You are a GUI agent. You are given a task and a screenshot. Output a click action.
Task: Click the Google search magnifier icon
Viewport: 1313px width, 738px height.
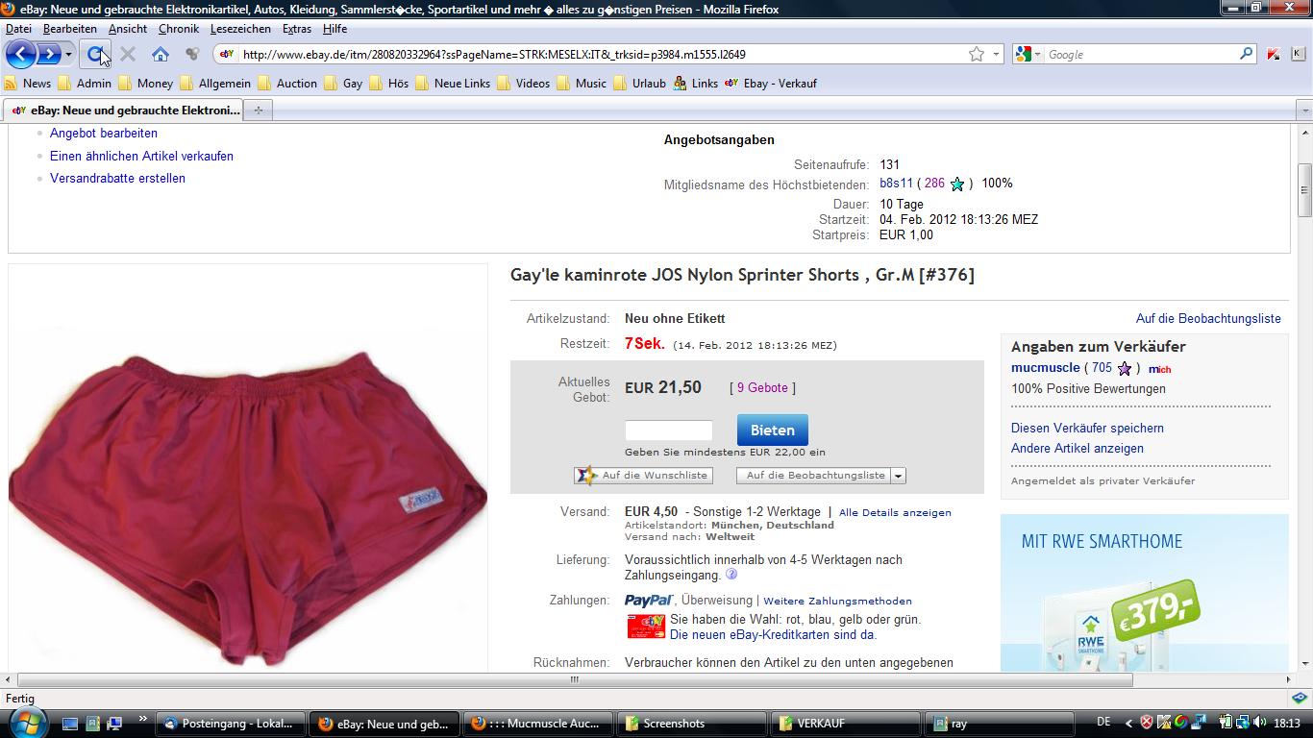[1247, 55]
